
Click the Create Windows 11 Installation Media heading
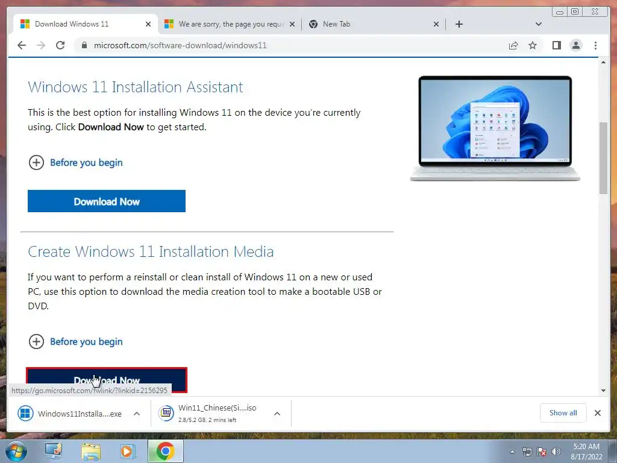click(151, 251)
